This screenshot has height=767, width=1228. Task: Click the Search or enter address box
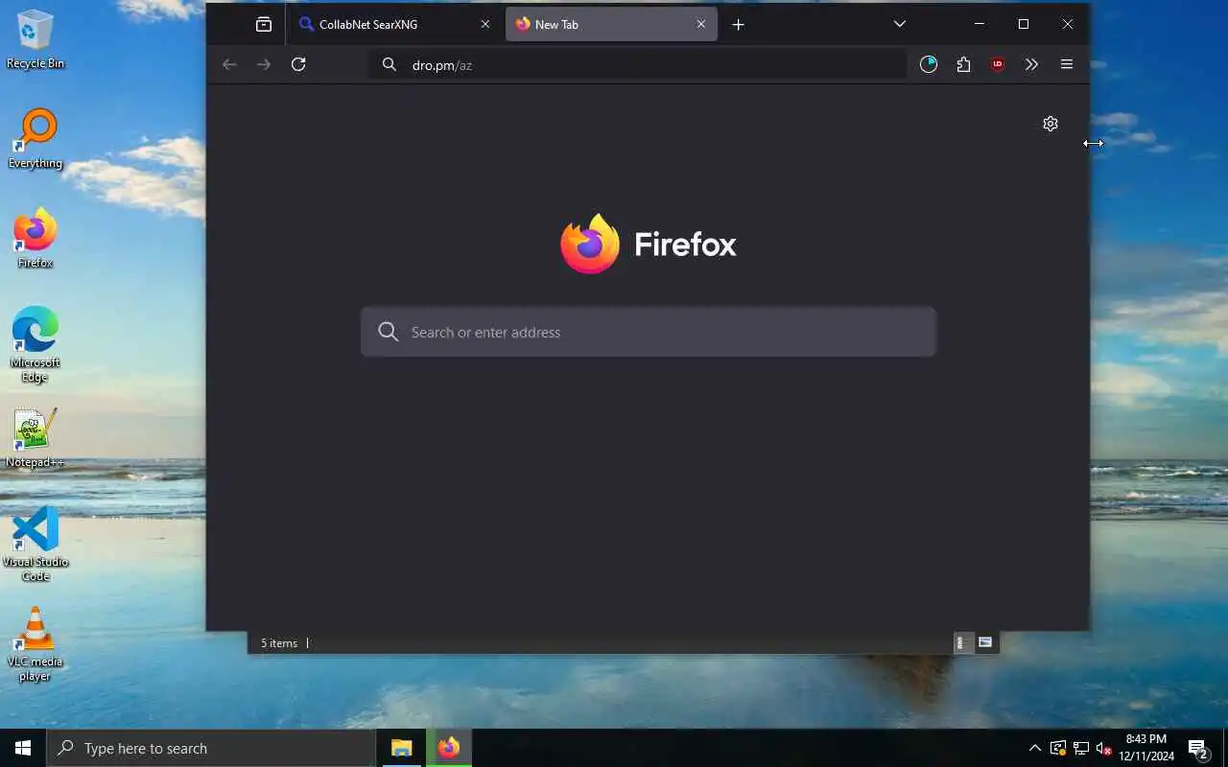pyautogui.click(x=649, y=332)
